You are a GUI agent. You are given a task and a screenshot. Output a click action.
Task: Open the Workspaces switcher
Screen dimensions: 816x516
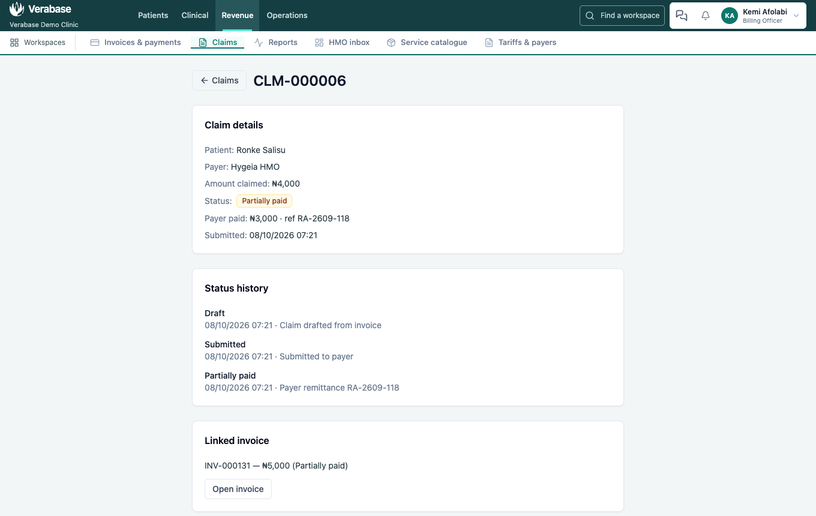38,43
